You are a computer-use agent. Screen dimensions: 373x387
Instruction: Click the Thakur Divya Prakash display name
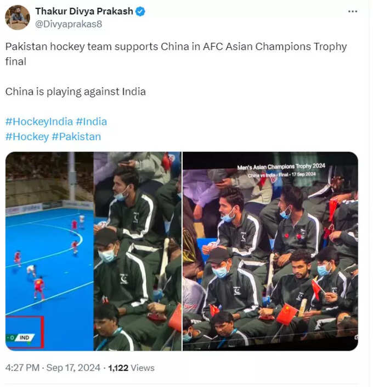coord(84,12)
